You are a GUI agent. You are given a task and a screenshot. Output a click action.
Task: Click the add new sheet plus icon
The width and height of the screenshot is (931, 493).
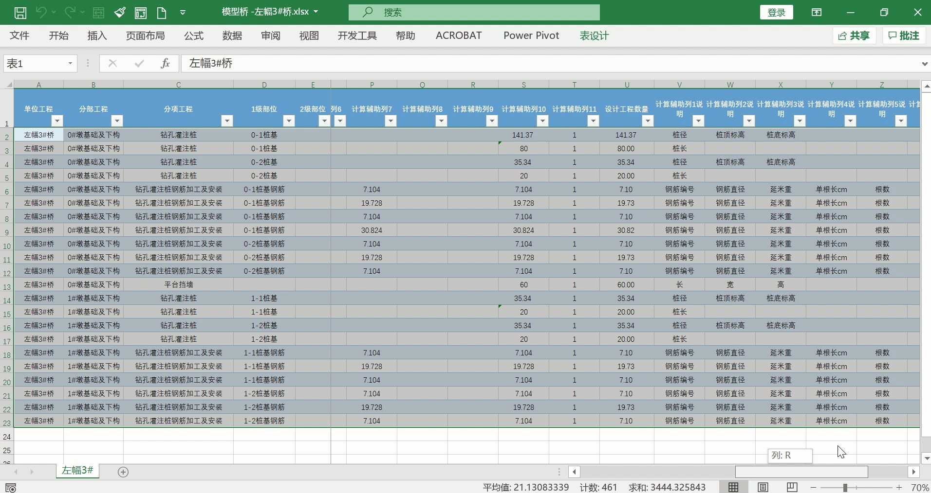click(x=123, y=472)
